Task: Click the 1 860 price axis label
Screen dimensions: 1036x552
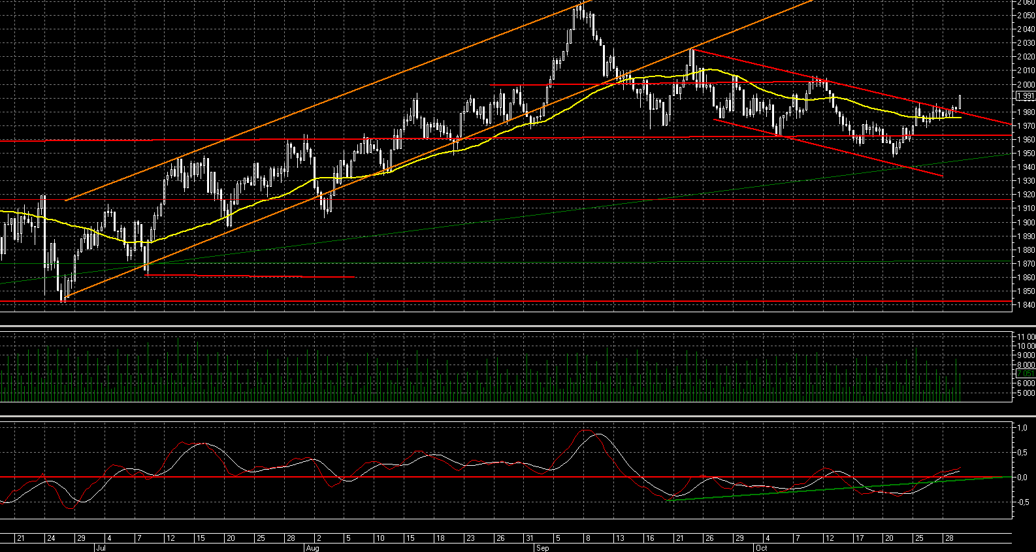Action: click(x=1026, y=277)
